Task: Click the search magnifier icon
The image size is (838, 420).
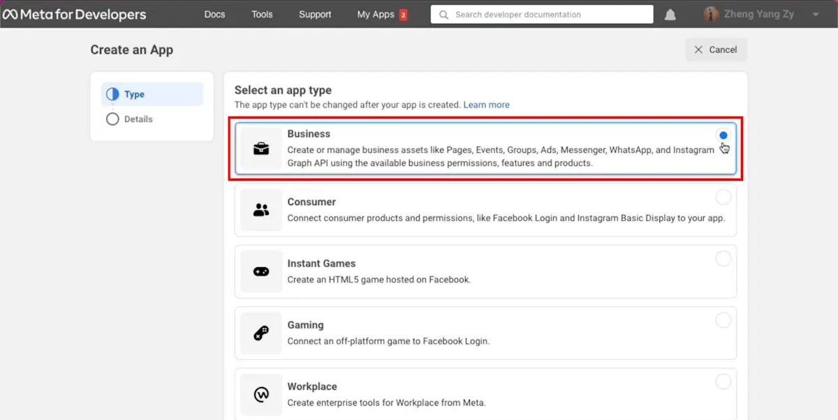Action: tap(443, 14)
